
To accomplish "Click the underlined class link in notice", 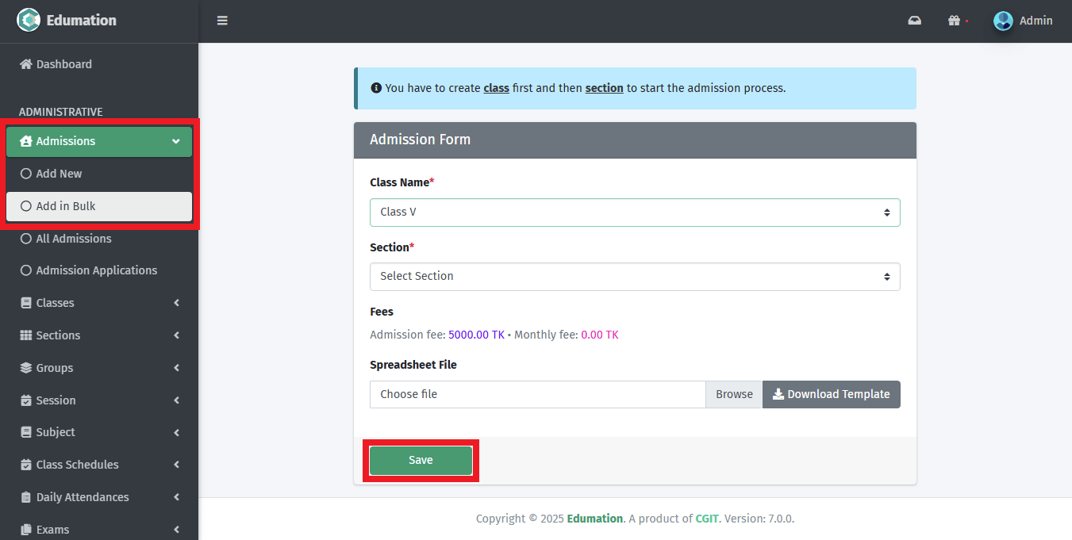I will point(496,88).
